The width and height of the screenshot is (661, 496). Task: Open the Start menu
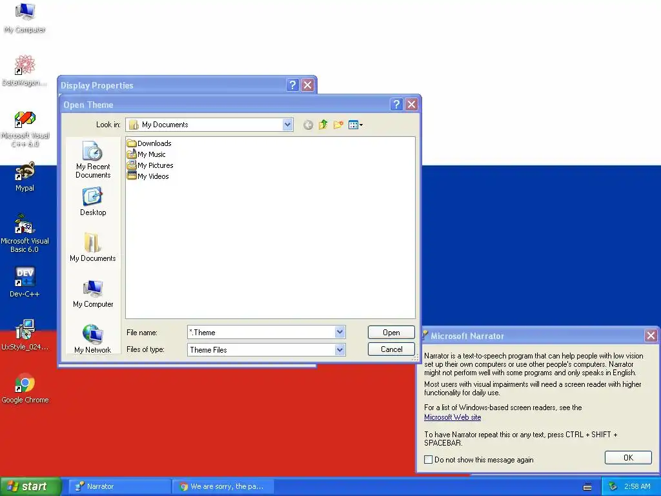point(30,487)
